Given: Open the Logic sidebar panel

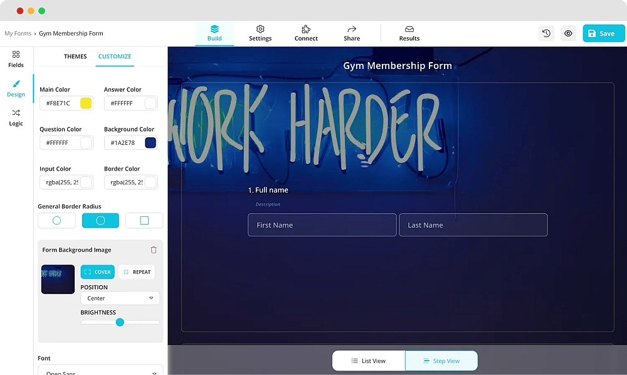Looking at the screenshot, I should [x=16, y=118].
